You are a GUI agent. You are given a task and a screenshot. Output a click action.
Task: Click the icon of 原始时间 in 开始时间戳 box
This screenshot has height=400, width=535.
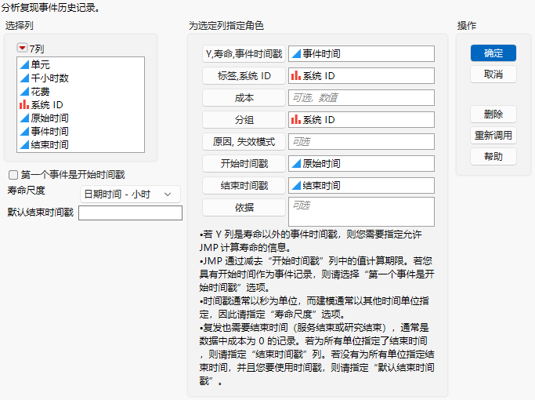[296, 163]
